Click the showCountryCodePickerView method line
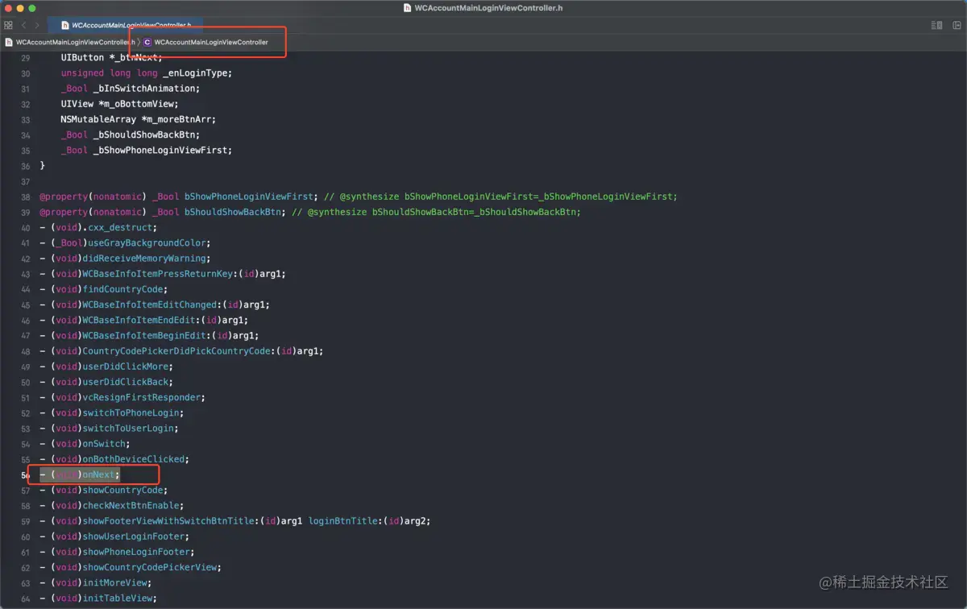This screenshot has width=967, height=609. 131,567
